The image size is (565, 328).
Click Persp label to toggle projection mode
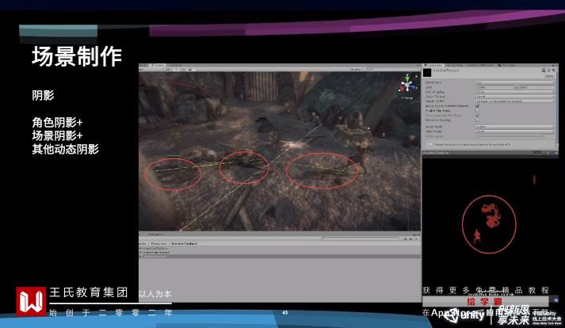point(407,97)
